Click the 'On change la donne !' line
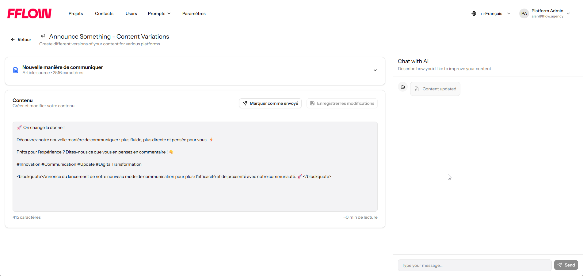Screen dimensions: 583x276 (41, 127)
